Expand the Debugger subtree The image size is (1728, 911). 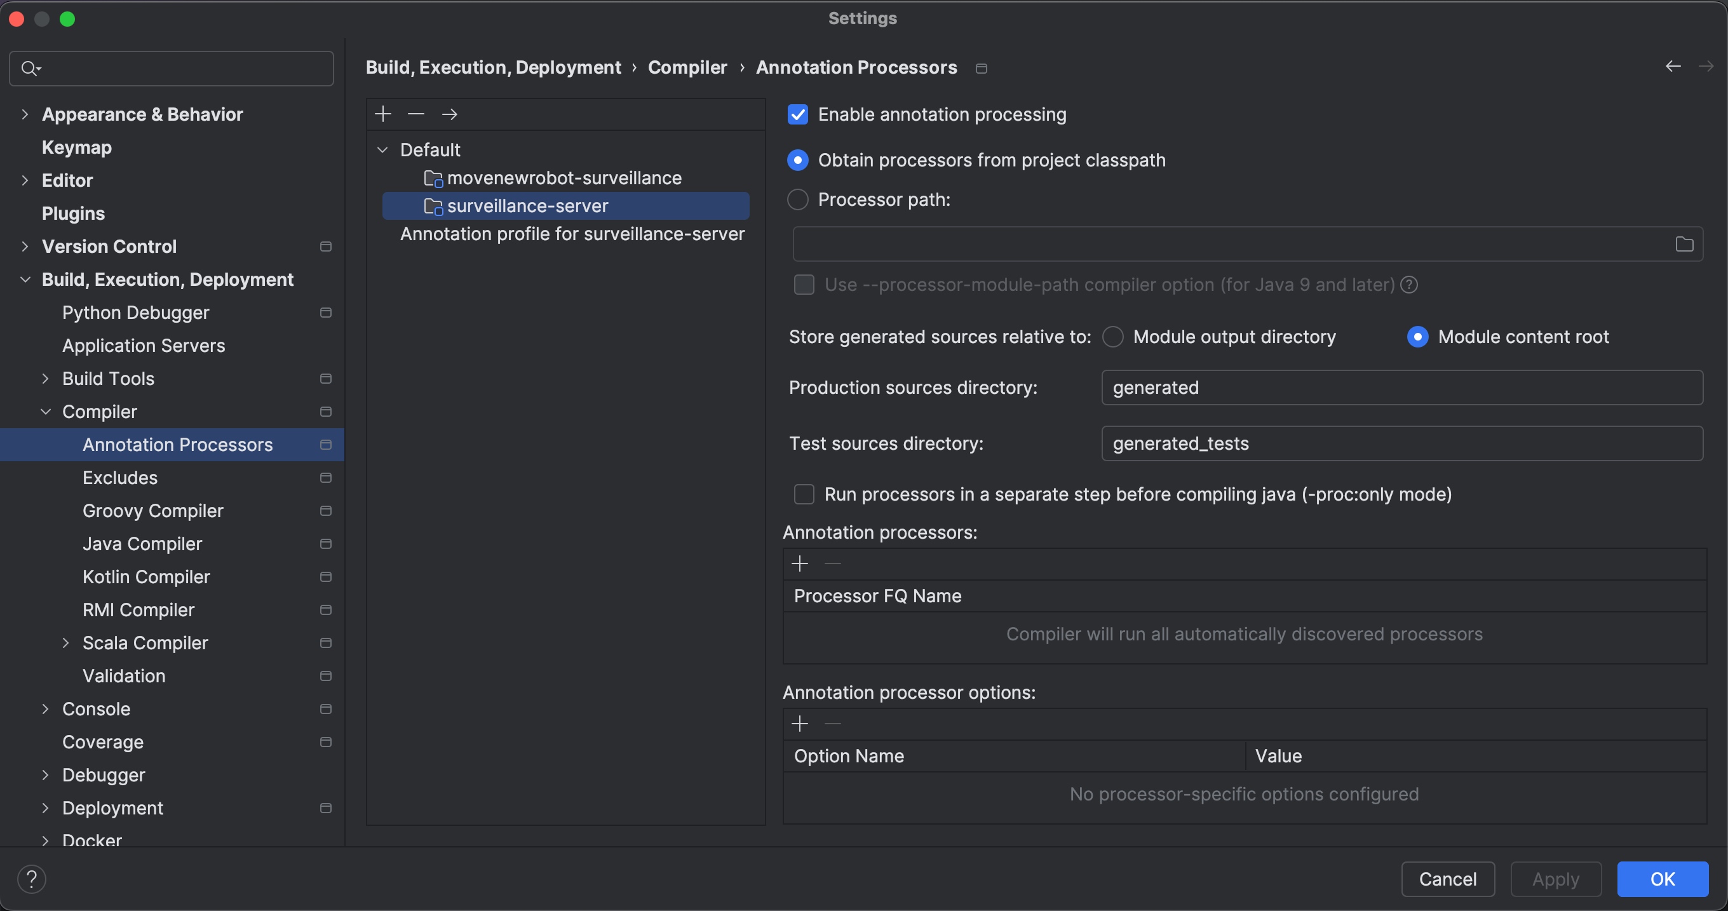click(46, 775)
